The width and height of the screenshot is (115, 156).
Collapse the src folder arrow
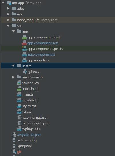pyautogui.click(x=8, y=26)
